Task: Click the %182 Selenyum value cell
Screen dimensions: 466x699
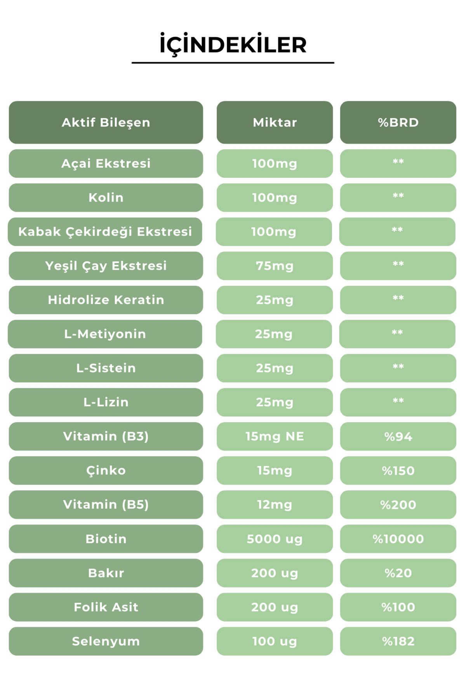Action: pyautogui.click(x=398, y=642)
